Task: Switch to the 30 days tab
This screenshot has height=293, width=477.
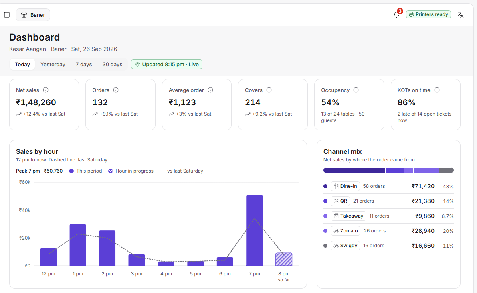Action: click(112, 64)
